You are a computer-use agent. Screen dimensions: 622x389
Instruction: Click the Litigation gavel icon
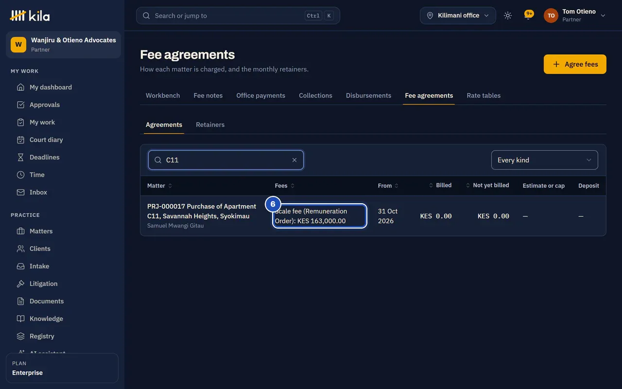(x=20, y=284)
